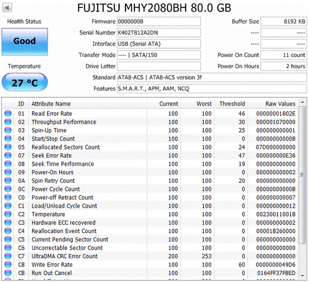Click the worst value 253
This screenshot has width=309, height=283.
tap(206, 256)
